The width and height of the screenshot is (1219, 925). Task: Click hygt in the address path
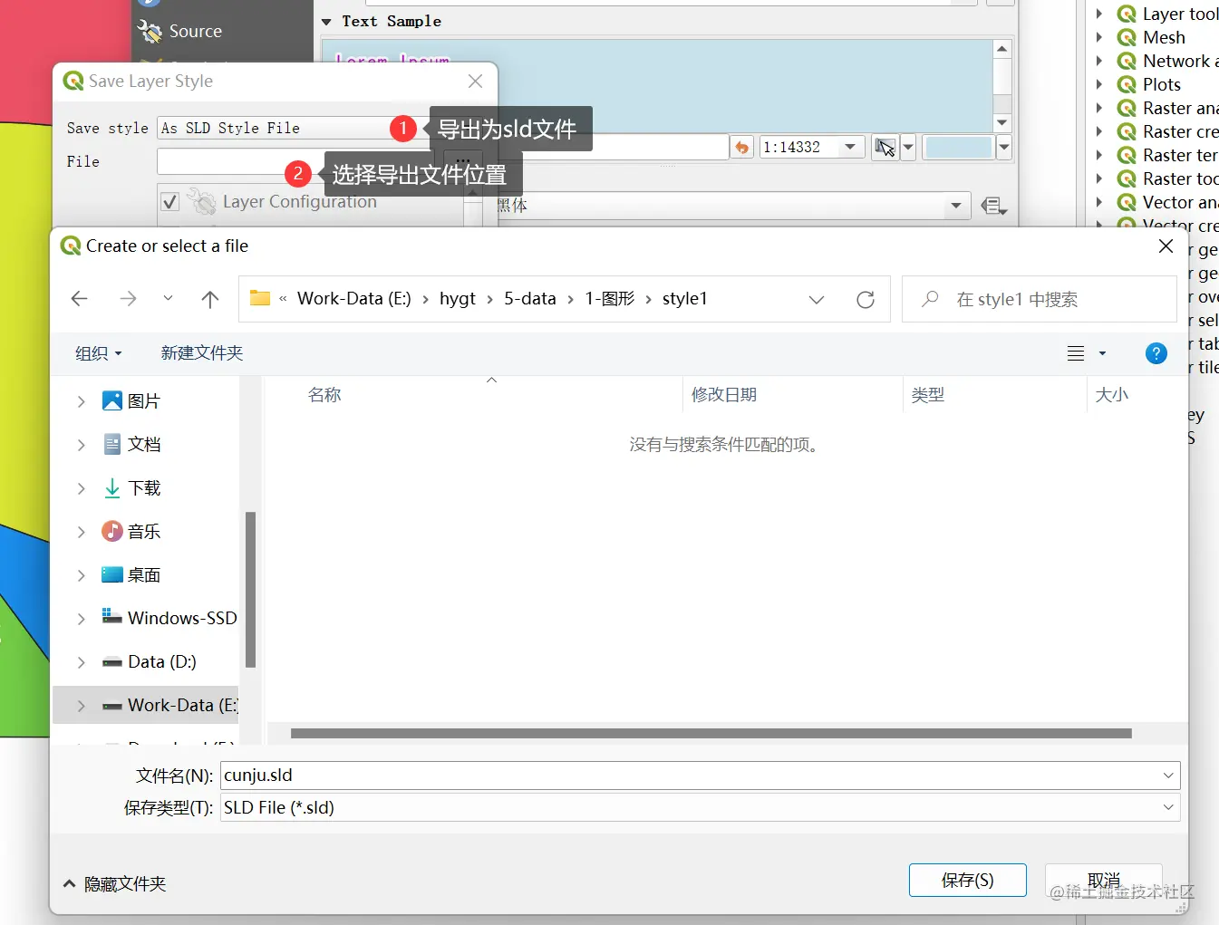click(x=458, y=298)
